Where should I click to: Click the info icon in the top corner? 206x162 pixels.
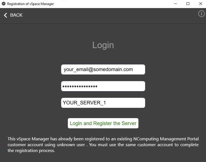(x=201, y=14)
